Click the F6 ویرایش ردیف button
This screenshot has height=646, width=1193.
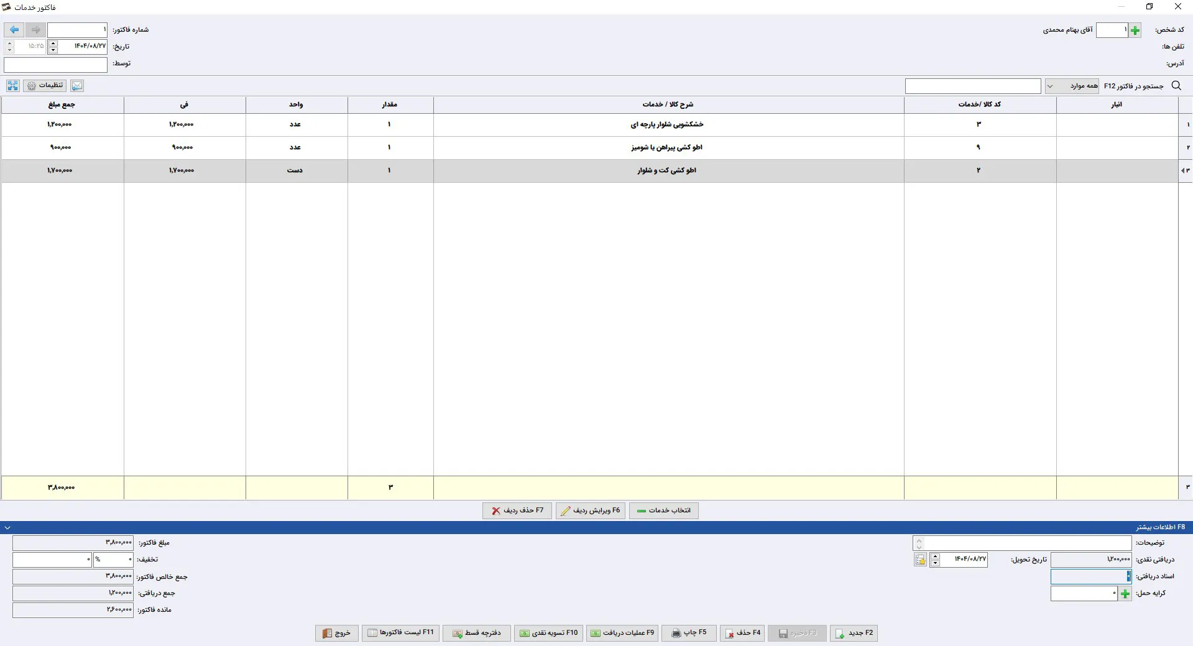tap(591, 510)
